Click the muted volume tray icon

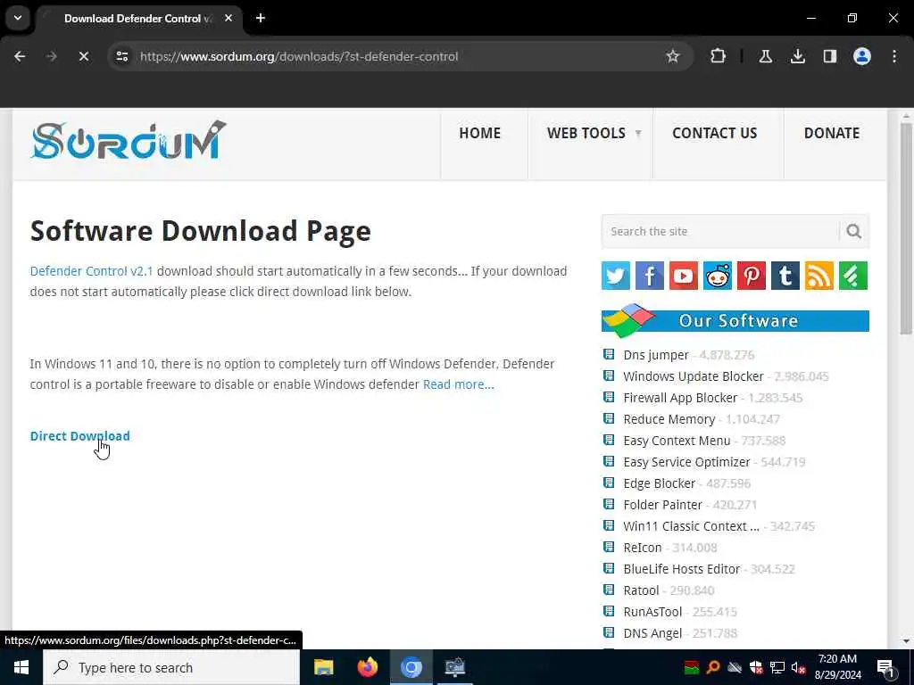click(798, 667)
